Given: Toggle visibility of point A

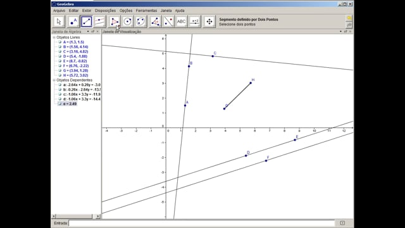Looking at the screenshot, I should point(59,42).
